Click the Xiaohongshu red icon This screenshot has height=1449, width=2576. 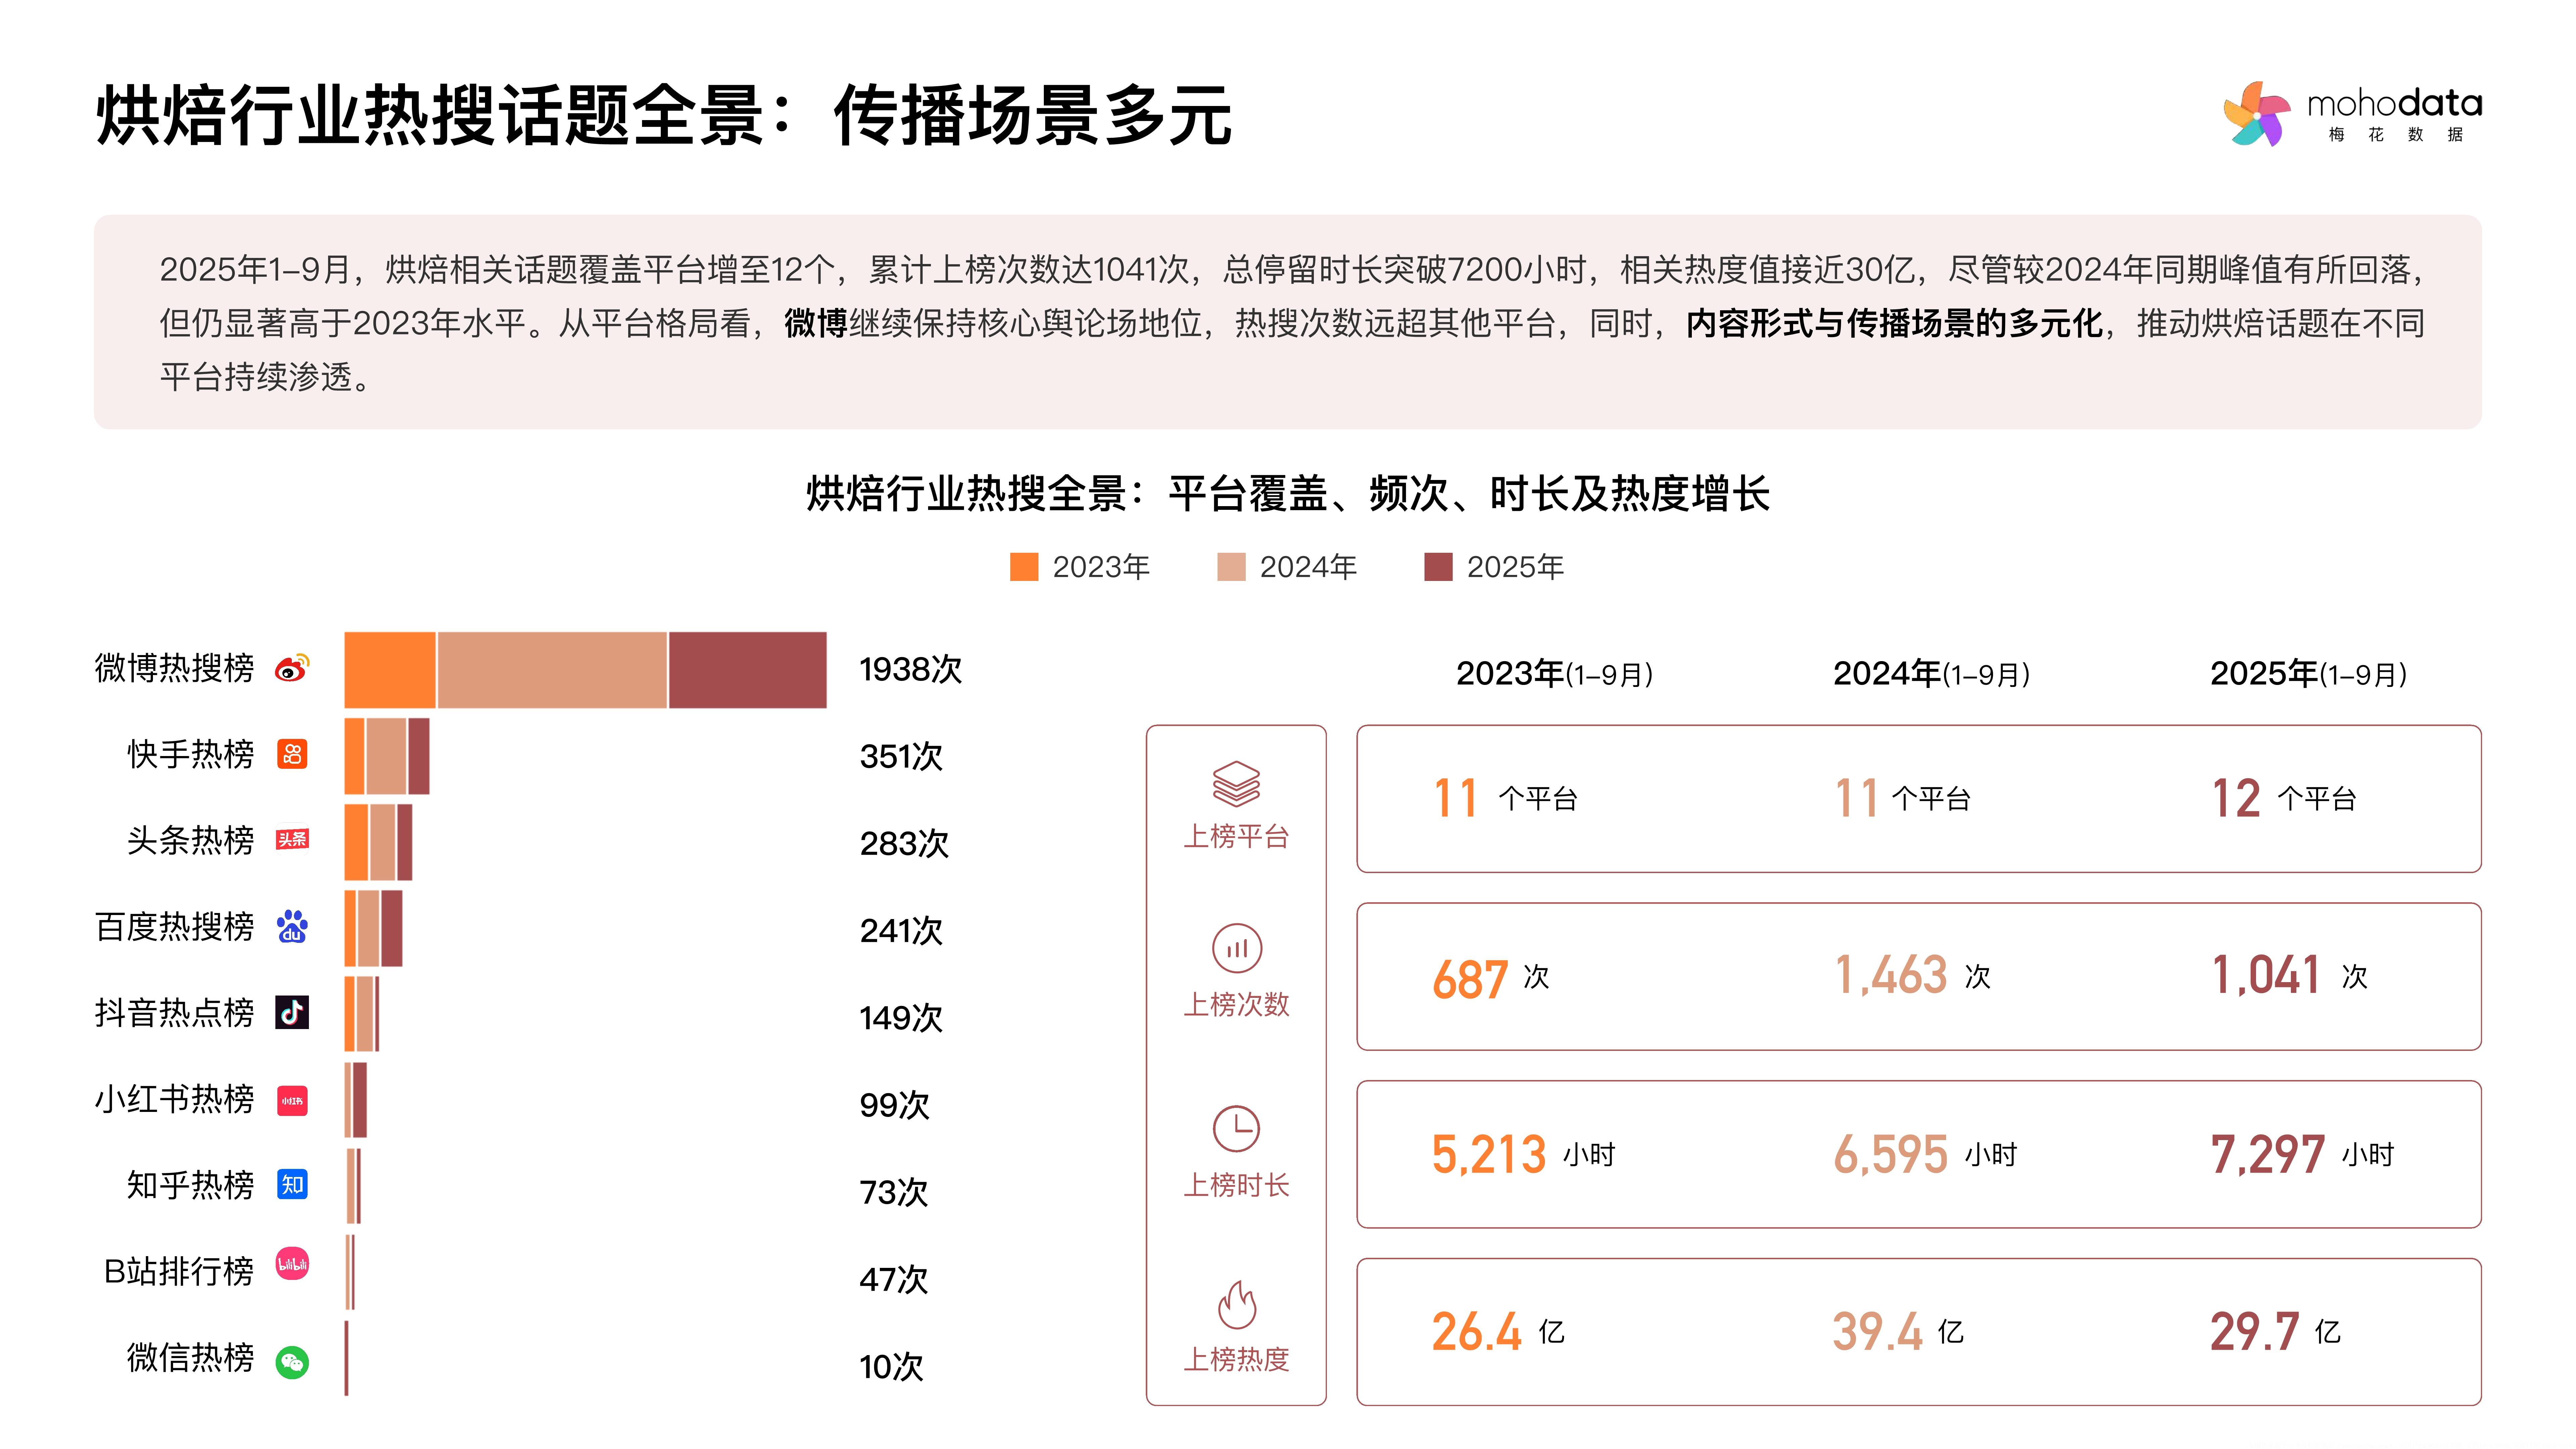292,1100
